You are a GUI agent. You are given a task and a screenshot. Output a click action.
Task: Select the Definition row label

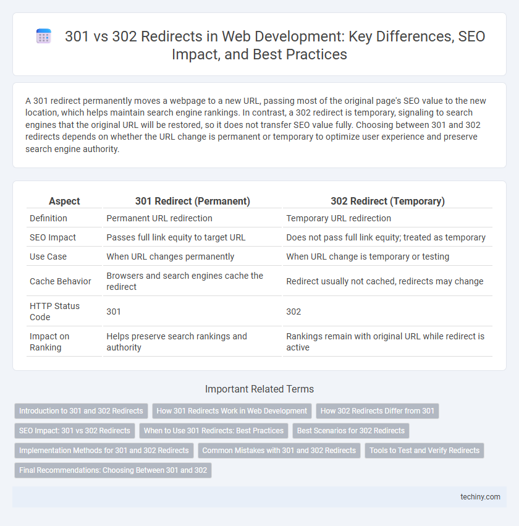click(x=49, y=218)
